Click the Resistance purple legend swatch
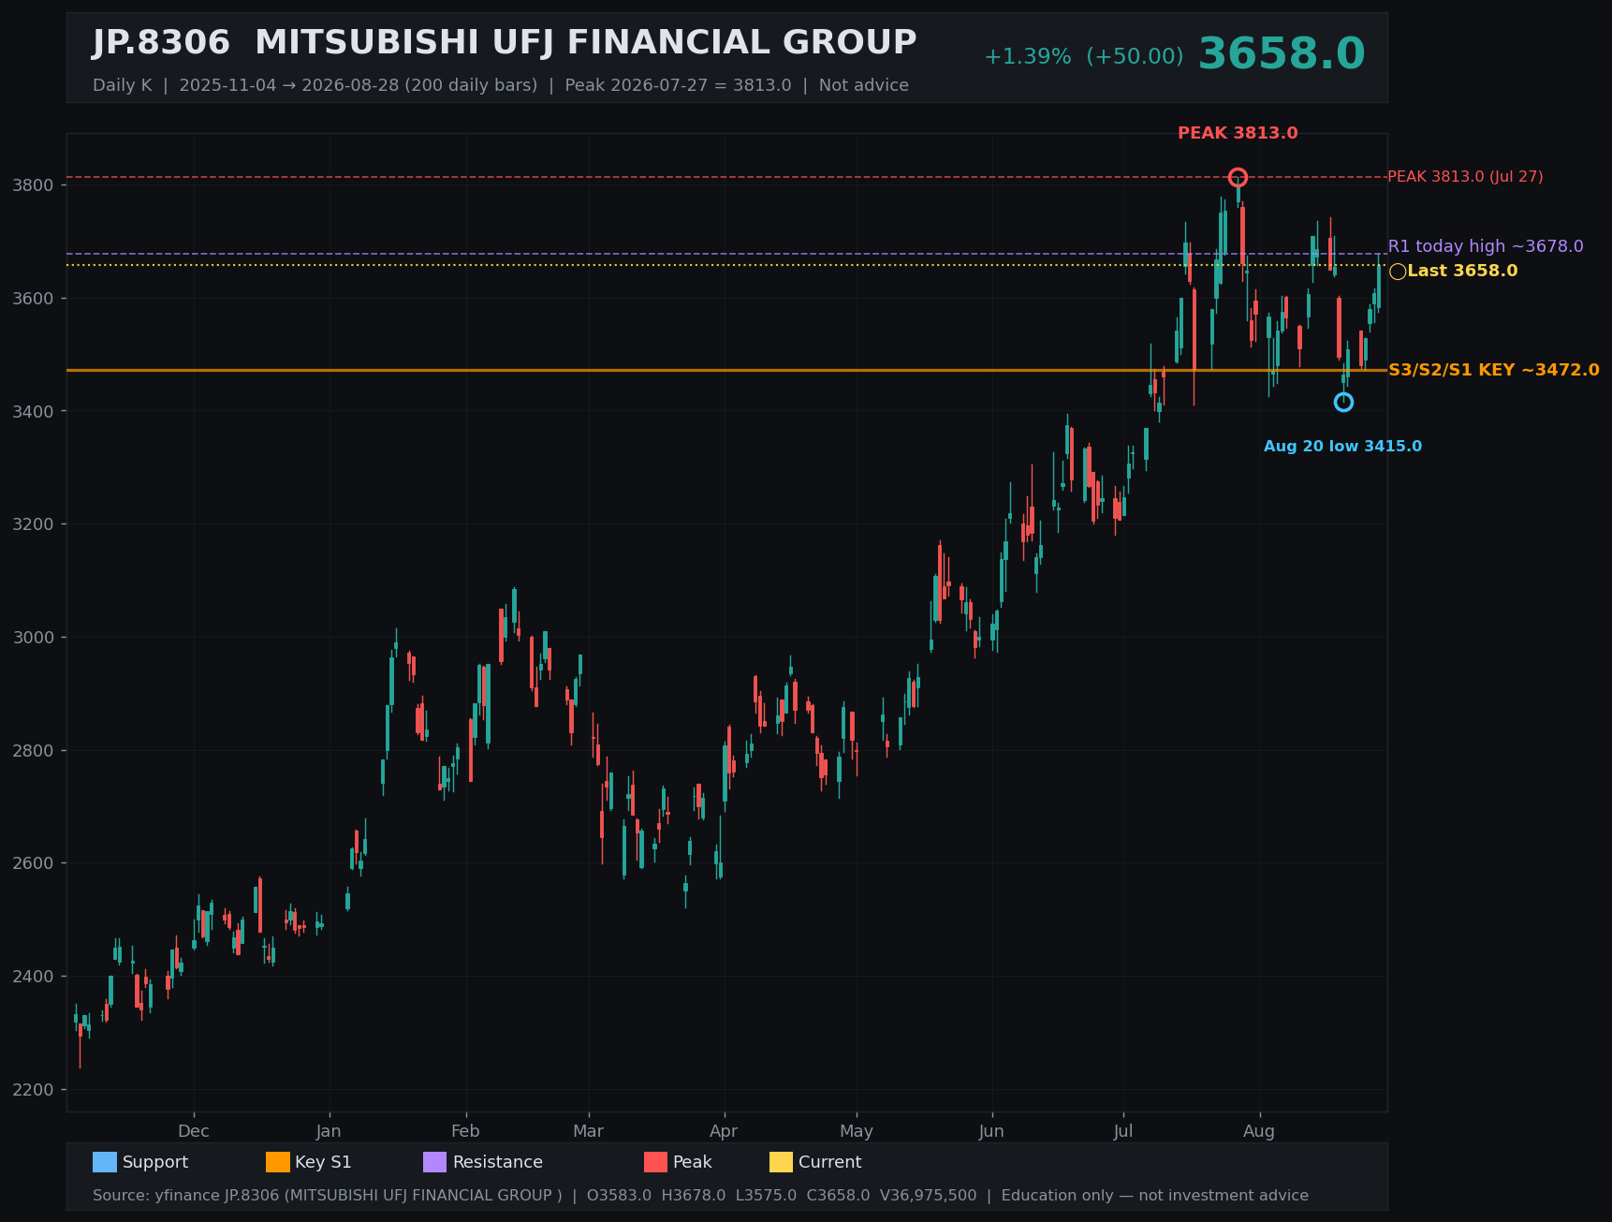The image size is (1612, 1222). coord(435,1162)
